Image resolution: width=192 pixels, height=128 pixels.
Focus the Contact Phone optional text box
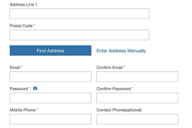137,119
